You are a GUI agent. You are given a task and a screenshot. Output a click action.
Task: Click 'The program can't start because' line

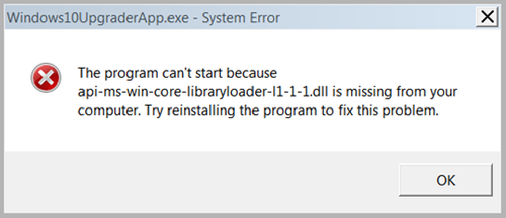click(x=177, y=74)
